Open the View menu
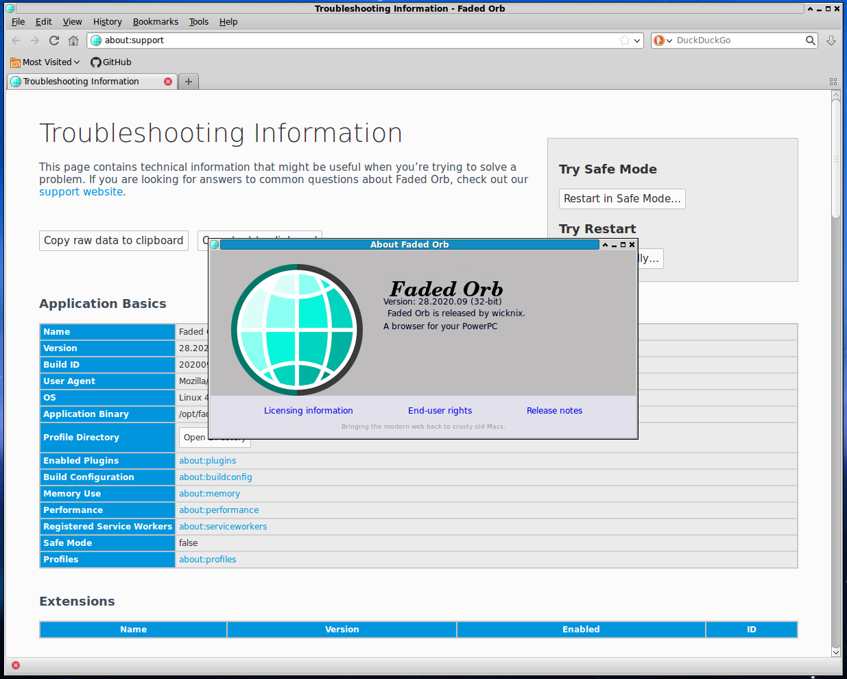The width and height of the screenshot is (847, 679). 73,22
